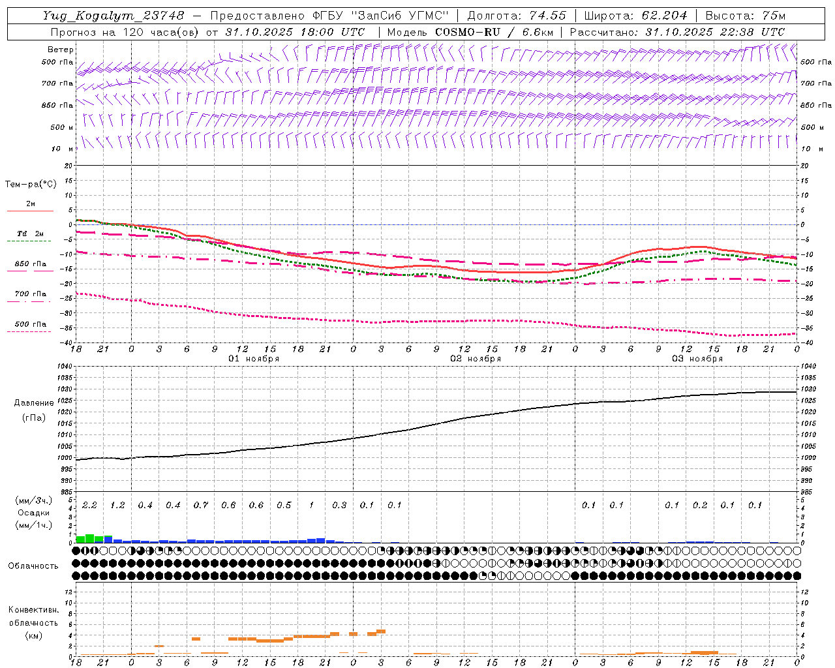Click the 500 м wind level label on the left
The image size is (835, 668).
point(62,127)
